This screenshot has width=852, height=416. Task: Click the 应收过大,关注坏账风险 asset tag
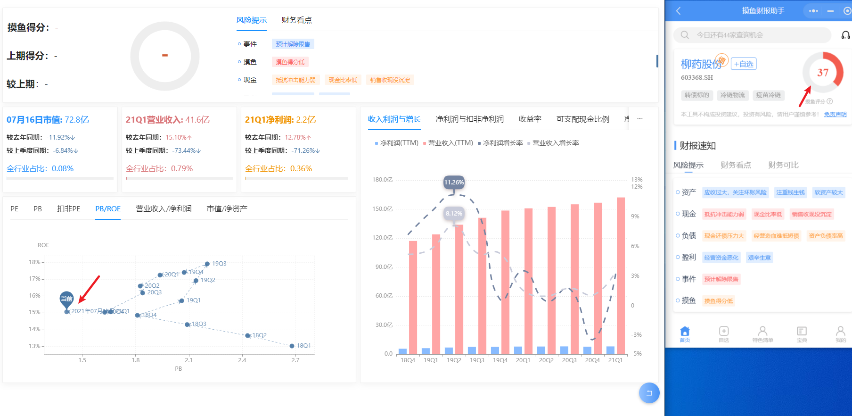pyautogui.click(x=735, y=192)
